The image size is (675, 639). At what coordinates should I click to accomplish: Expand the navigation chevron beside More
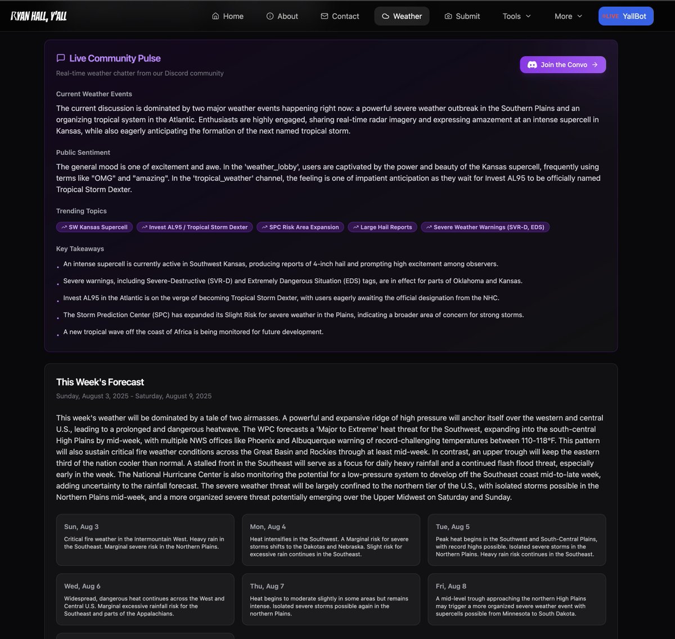581,17
